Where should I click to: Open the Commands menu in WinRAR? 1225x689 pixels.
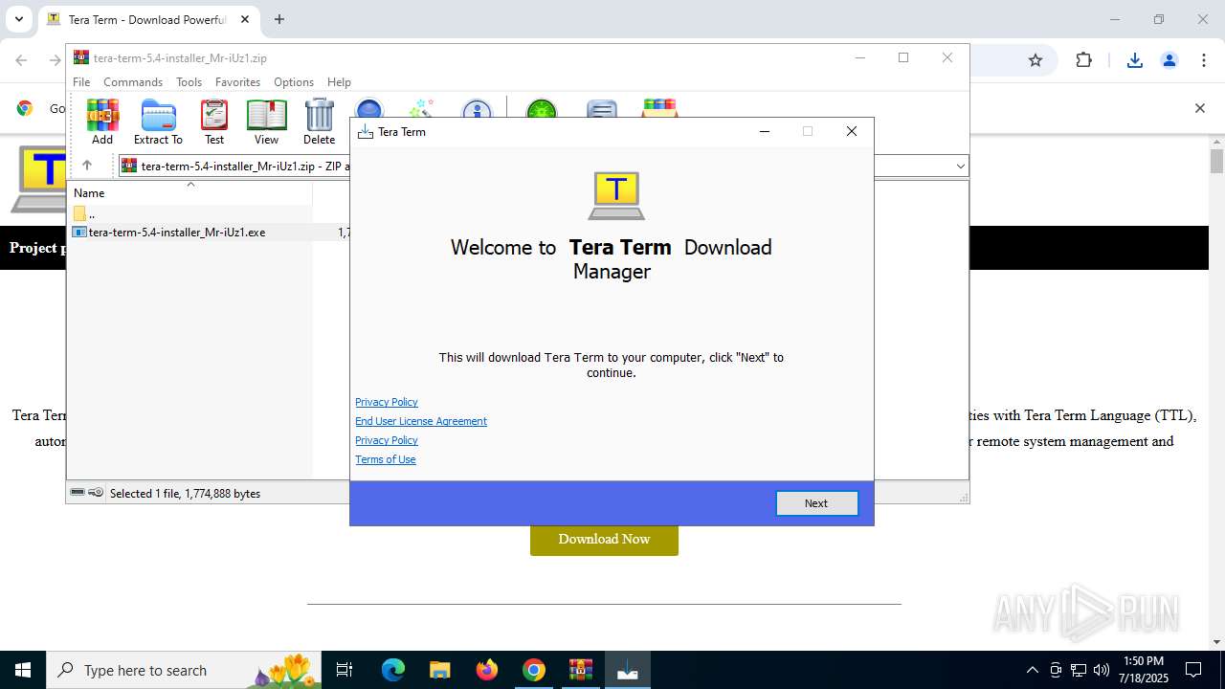pyautogui.click(x=133, y=82)
